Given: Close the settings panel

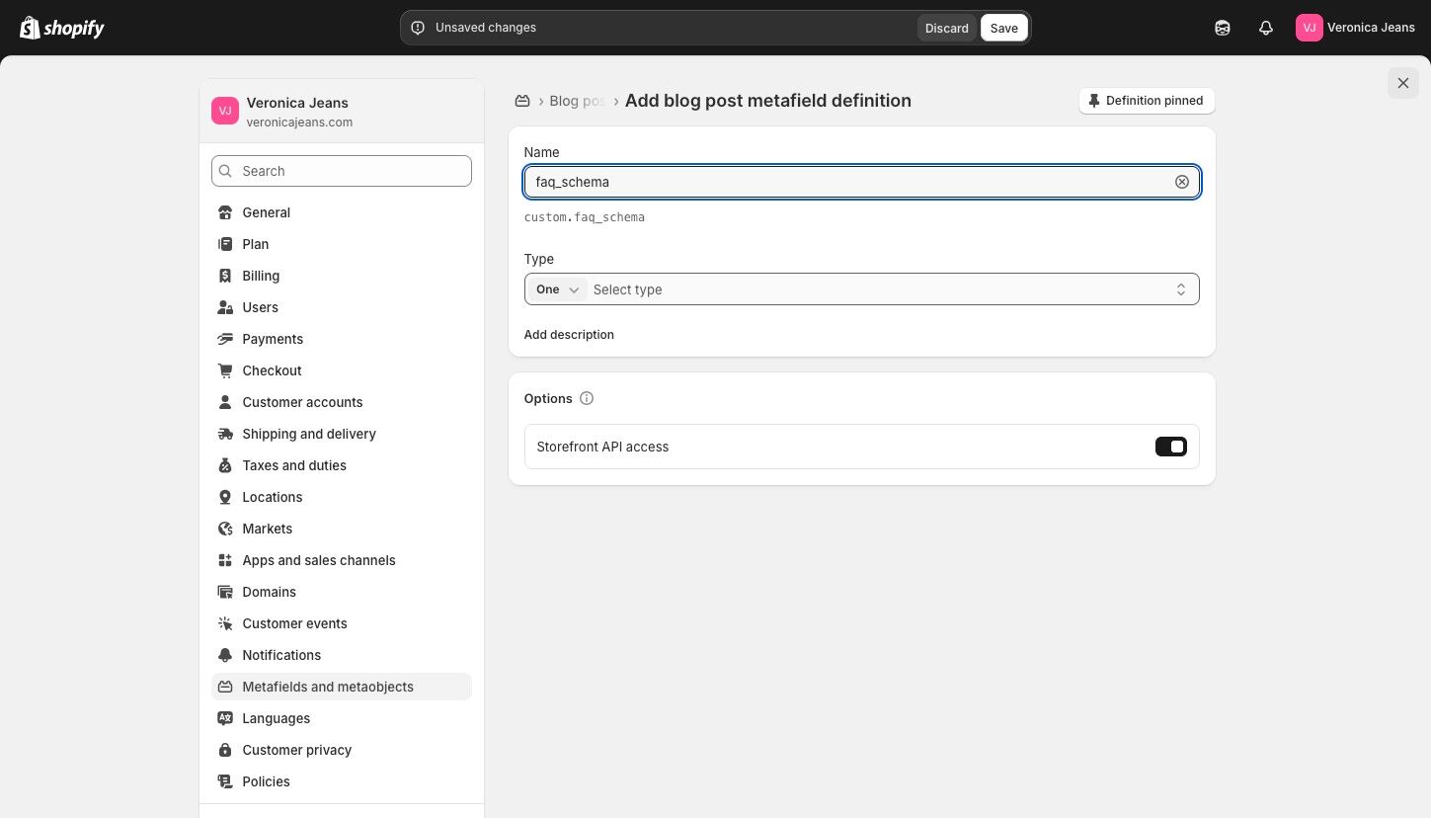Looking at the screenshot, I should click(1402, 83).
